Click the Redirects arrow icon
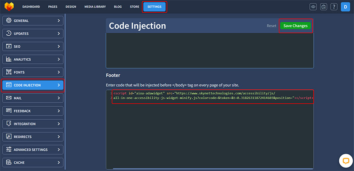This screenshot has height=171, width=354. coord(9,137)
